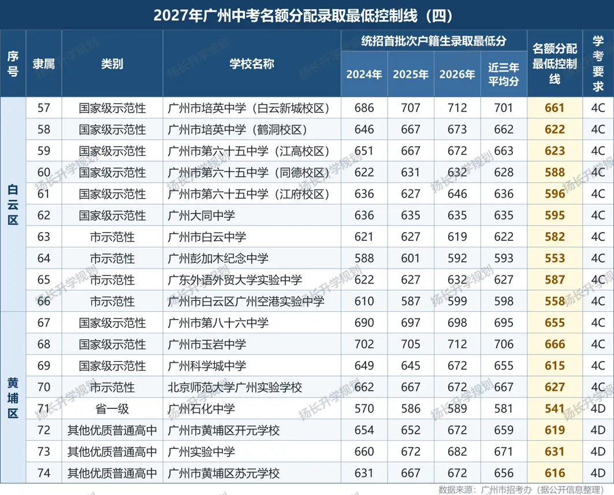Select control line value 666
Image resolution: width=614 pixels, height=495 pixels.
coord(555,344)
